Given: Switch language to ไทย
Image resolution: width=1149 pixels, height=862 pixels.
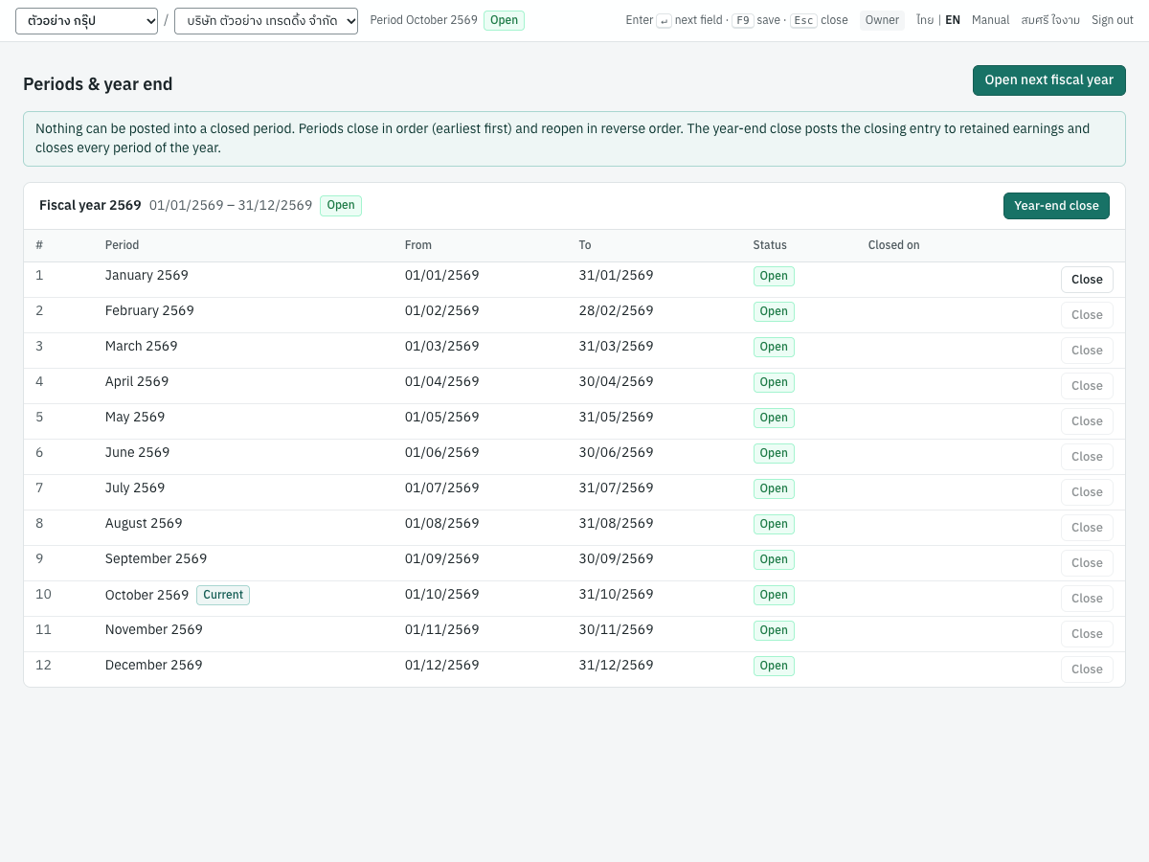Looking at the screenshot, I should 925,20.
